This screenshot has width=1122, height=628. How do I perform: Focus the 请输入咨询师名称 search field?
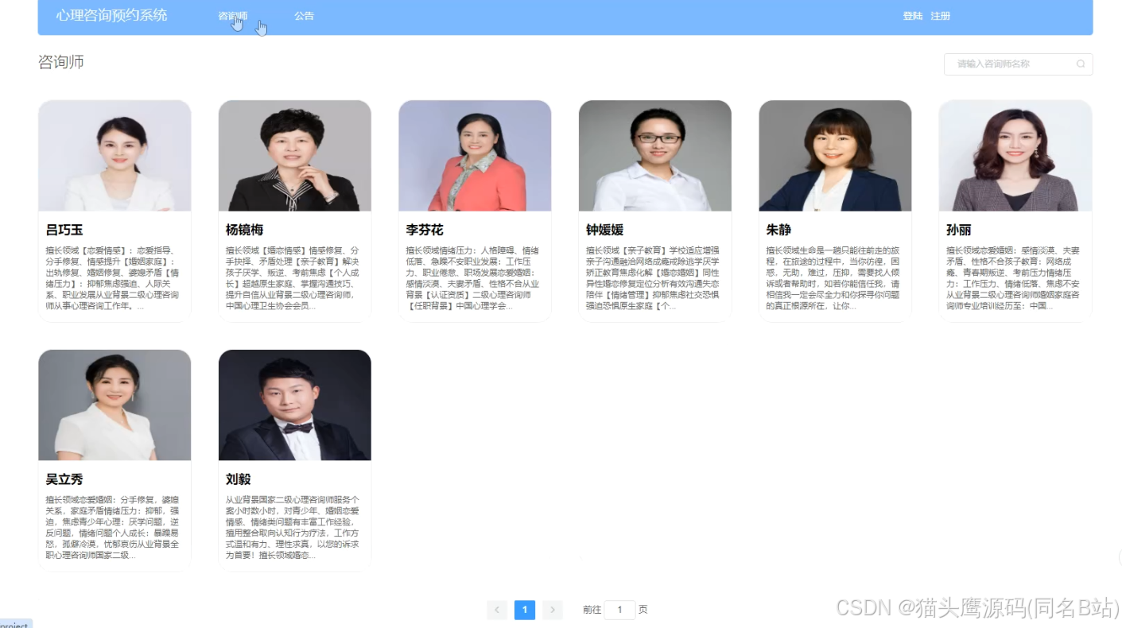click(1018, 64)
